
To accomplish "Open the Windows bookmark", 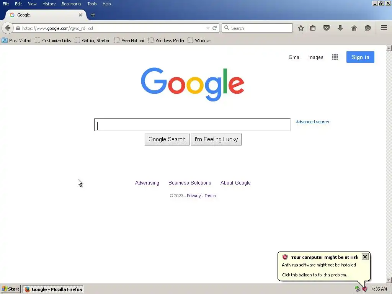I will click(x=200, y=41).
